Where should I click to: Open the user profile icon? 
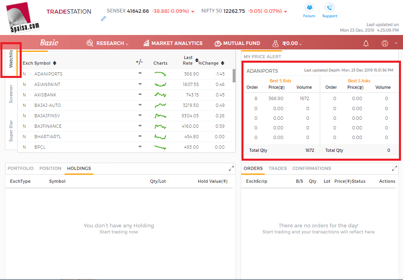[385, 43]
